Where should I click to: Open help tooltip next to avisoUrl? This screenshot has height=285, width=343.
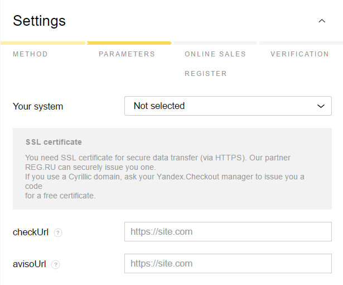tap(56, 264)
